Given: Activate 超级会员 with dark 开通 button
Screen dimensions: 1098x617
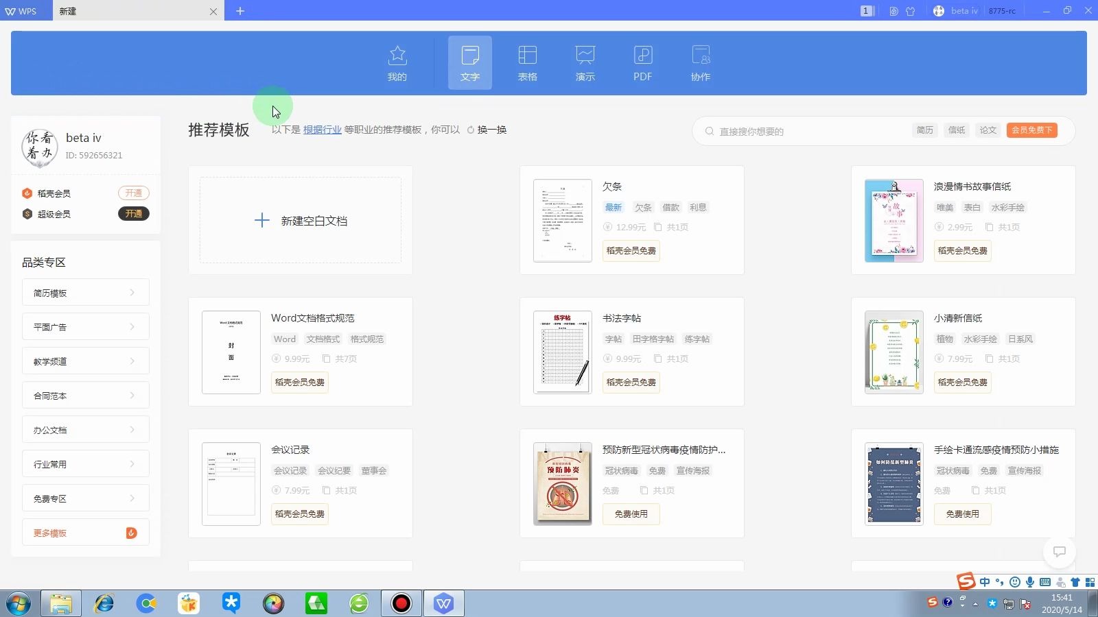Looking at the screenshot, I should 134,214.
